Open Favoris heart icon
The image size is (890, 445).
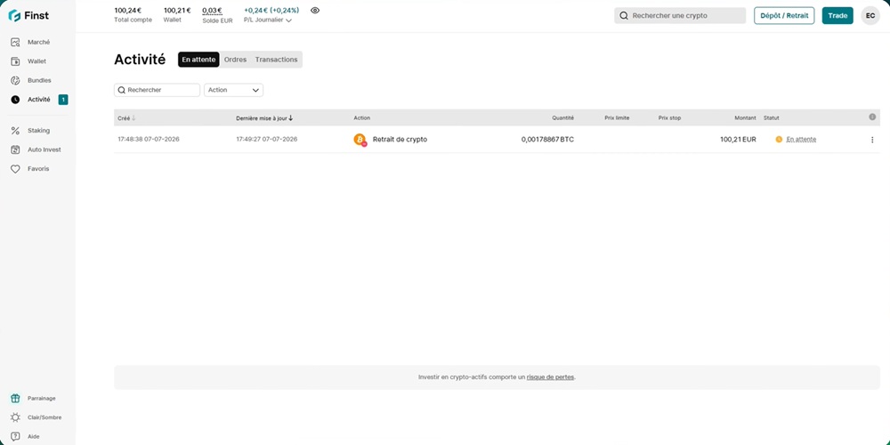coord(15,169)
